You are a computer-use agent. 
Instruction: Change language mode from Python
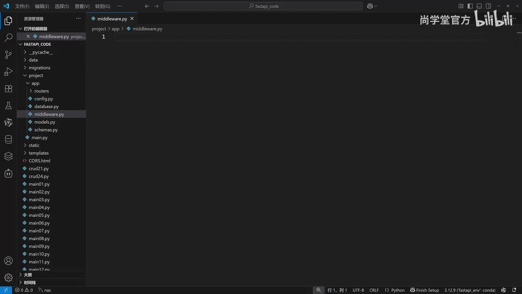pyautogui.click(x=398, y=290)
